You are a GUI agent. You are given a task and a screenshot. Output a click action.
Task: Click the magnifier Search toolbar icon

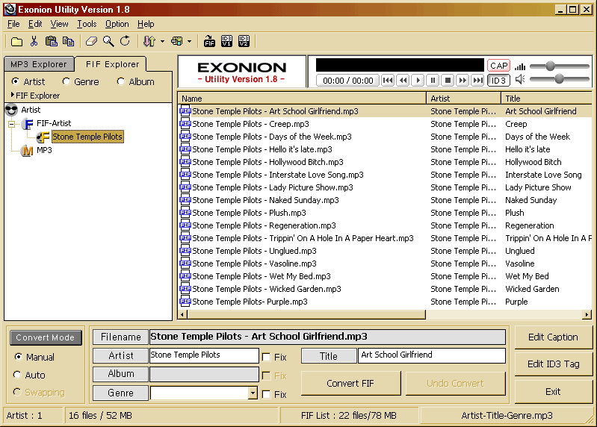click(x=108, y=41)
